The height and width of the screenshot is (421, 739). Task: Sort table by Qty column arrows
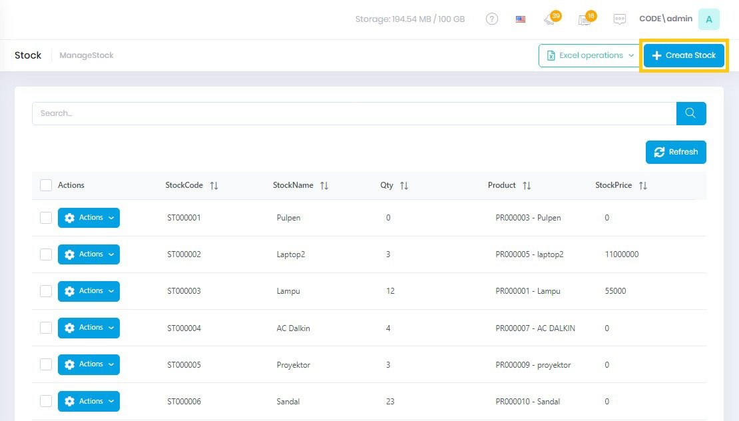[x=404, y=186]
